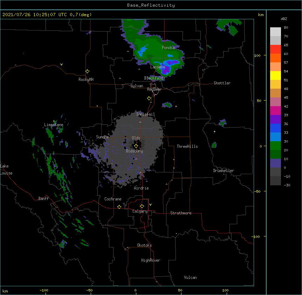Click the yellow 51-54 dBZ legend swatch
The height and width of the screenshot is (295, 302).
click(275, 75)
